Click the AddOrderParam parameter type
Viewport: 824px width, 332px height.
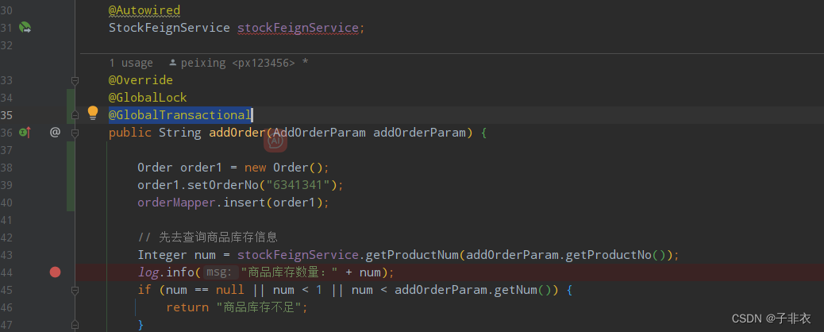[x=319, y=133]
